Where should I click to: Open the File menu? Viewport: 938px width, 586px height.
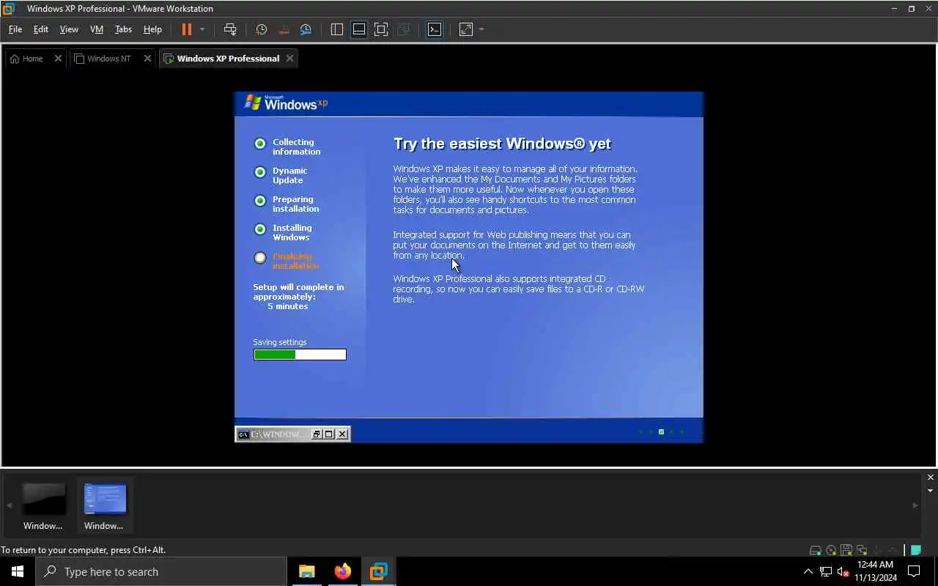pyautogui.click(x=15, y=29)
